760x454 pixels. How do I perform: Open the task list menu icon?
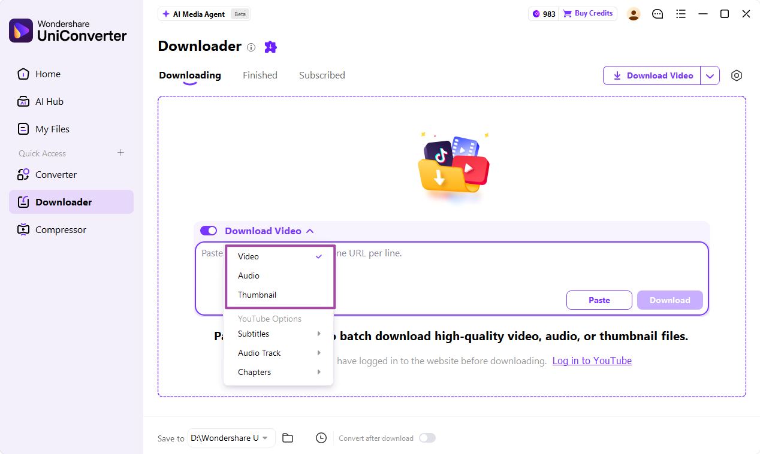tap(680, 14)
